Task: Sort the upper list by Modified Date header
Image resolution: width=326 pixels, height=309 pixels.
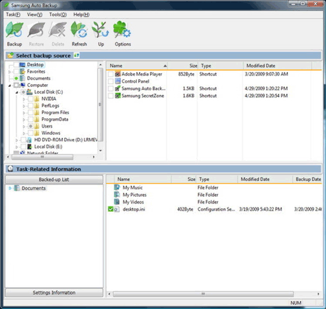Action: pos(277,66)
